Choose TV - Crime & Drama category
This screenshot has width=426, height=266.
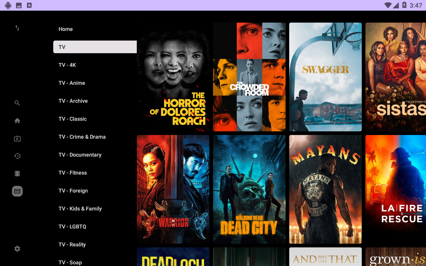click(82, 137)
